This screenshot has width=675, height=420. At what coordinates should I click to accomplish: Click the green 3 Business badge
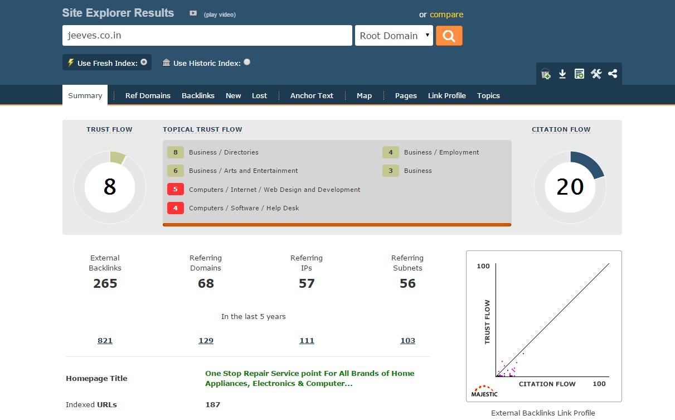coord(391,171)
